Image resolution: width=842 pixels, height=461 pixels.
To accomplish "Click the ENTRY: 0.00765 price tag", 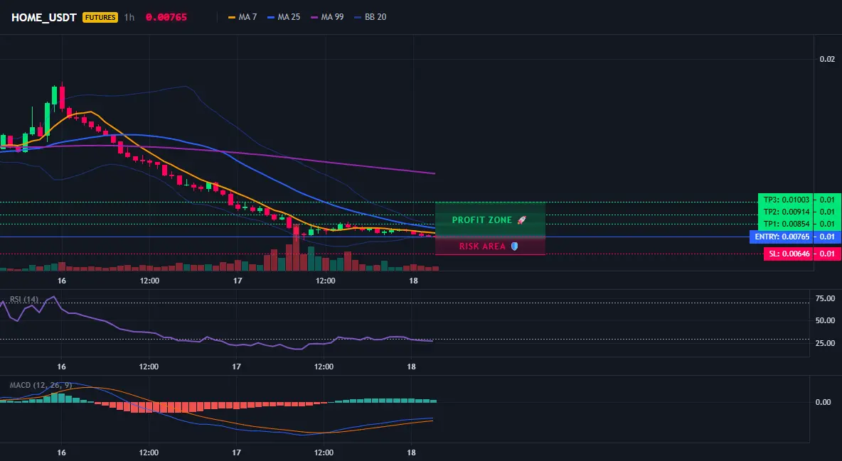I will point(782,237).
